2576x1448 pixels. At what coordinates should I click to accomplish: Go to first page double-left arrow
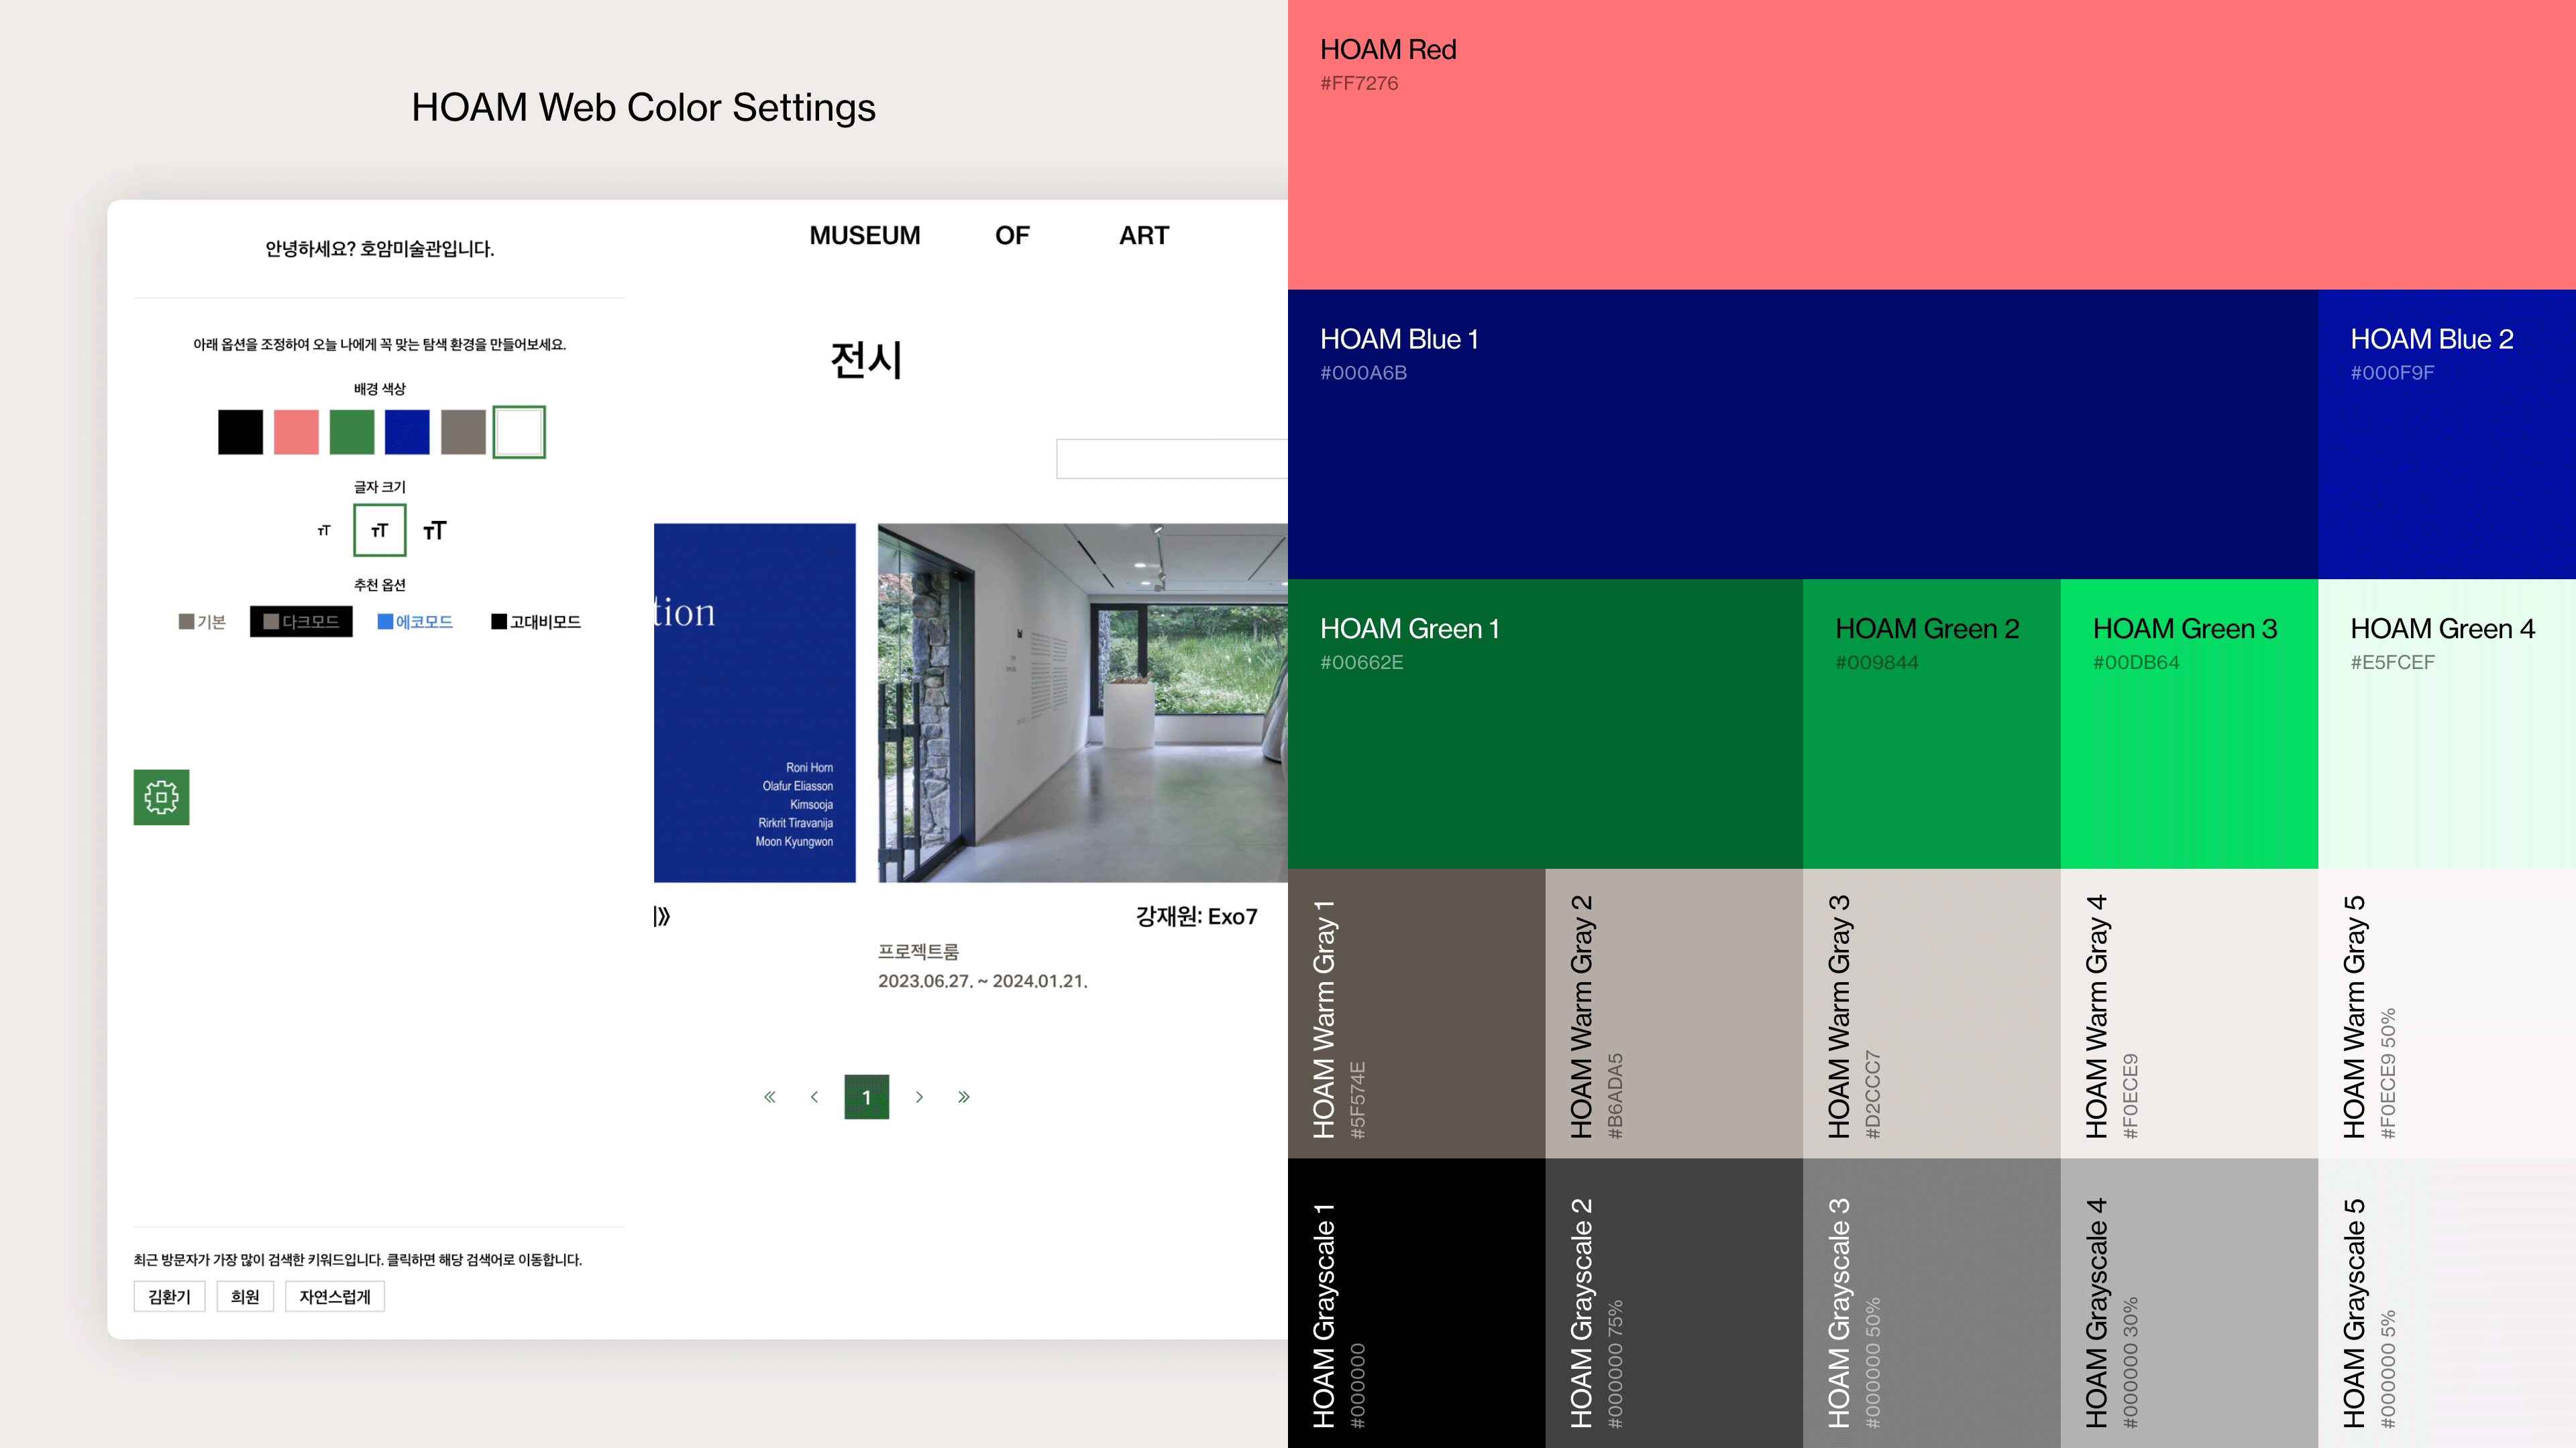click(769, 1096)
